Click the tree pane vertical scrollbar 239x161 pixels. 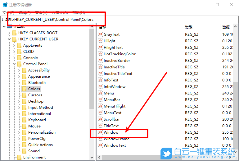(x=92, y=78)
